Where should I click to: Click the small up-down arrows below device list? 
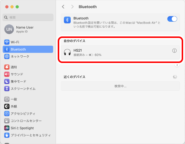point(177,65)
